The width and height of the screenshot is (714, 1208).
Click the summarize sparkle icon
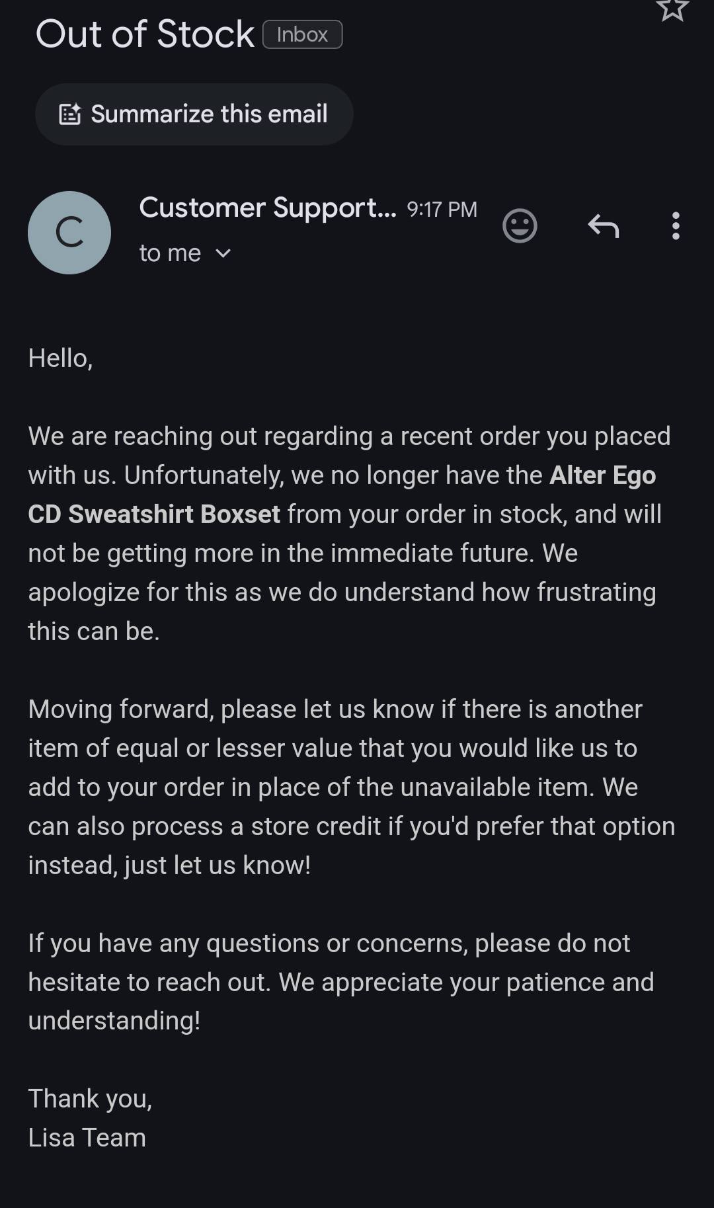(70, 114)
